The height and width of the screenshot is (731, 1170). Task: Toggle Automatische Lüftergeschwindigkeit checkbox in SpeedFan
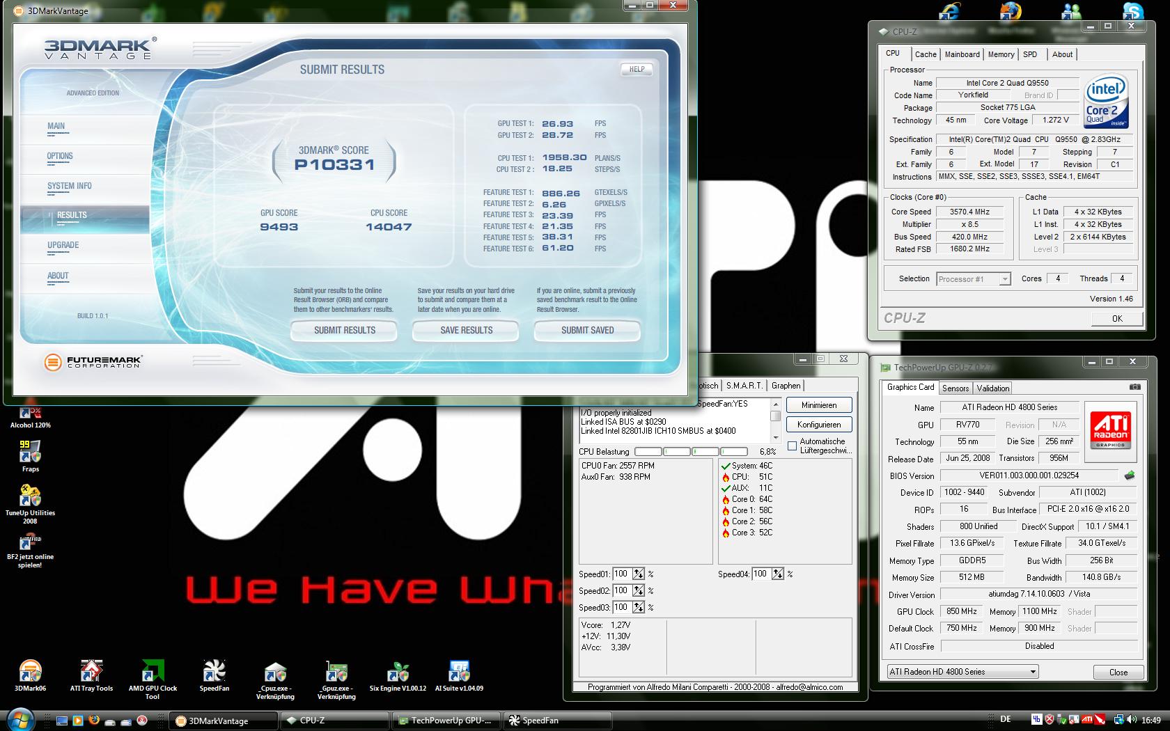pyautogui.click(x=792, y=446)
